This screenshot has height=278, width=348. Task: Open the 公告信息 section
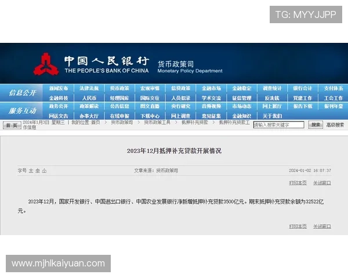[x=119, y=106]
